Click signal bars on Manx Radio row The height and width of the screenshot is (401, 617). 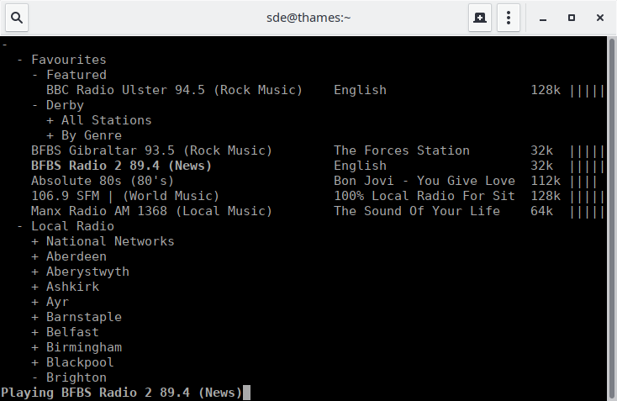click(x=587, y=211)
